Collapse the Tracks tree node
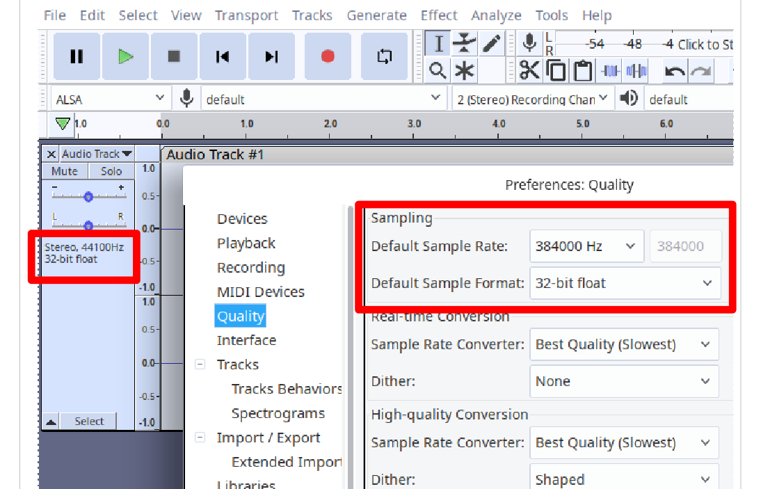 200,364
